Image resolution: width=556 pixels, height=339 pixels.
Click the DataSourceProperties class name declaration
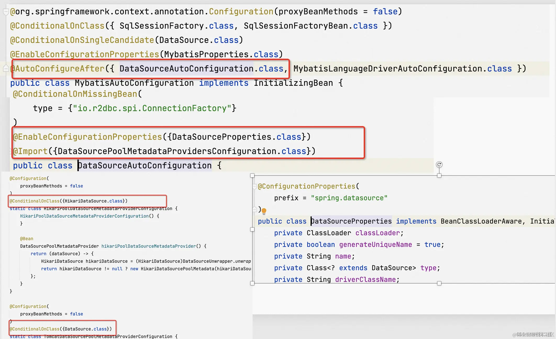coord(351,221)
